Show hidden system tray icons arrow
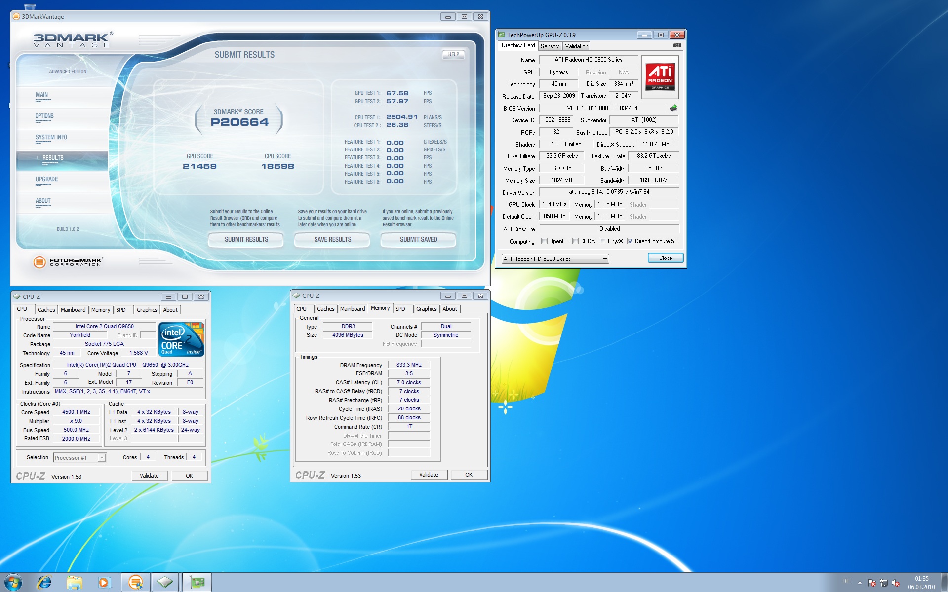 pyautogui.click(x=860, y=583)
